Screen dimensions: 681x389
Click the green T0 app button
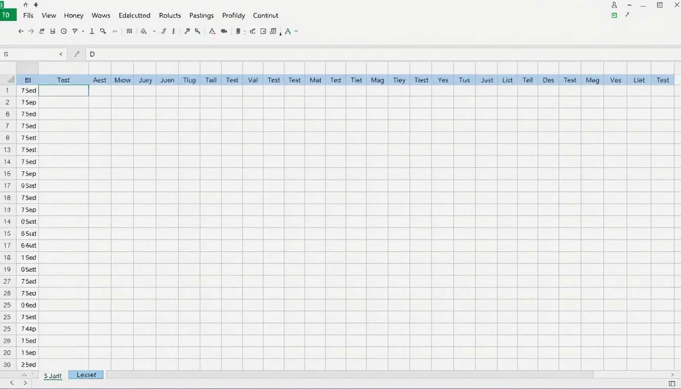(x=8, y=15)
